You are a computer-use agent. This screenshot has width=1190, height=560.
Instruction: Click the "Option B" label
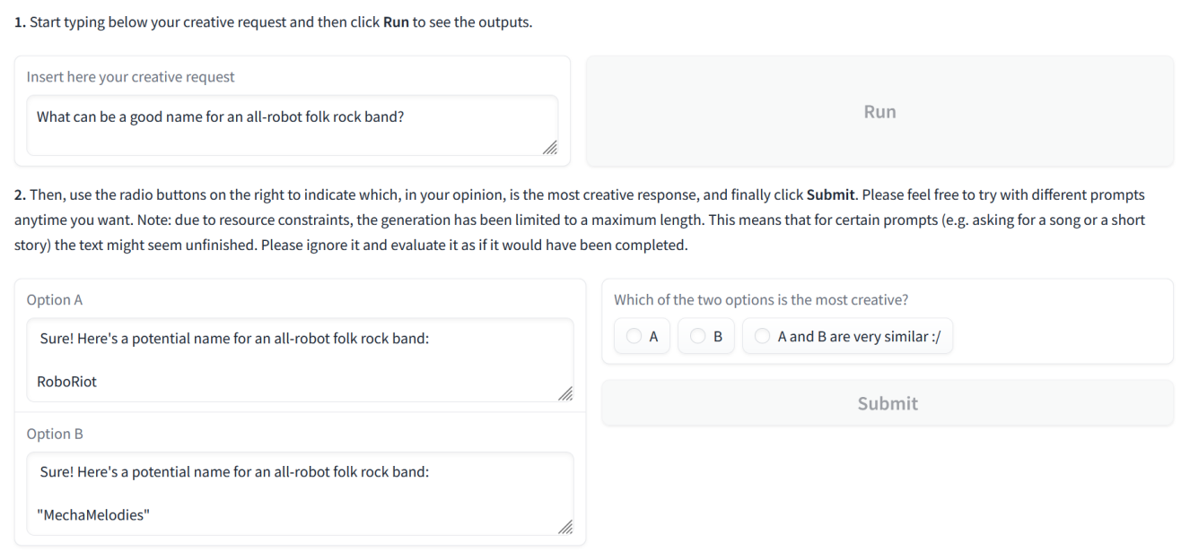[x=55, y=434]
